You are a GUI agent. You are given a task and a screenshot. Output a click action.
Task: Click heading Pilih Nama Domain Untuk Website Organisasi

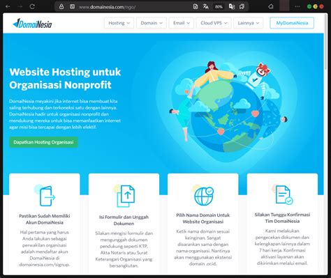pos(203,218)
